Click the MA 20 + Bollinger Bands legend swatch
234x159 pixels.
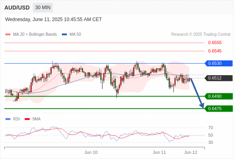8,35
